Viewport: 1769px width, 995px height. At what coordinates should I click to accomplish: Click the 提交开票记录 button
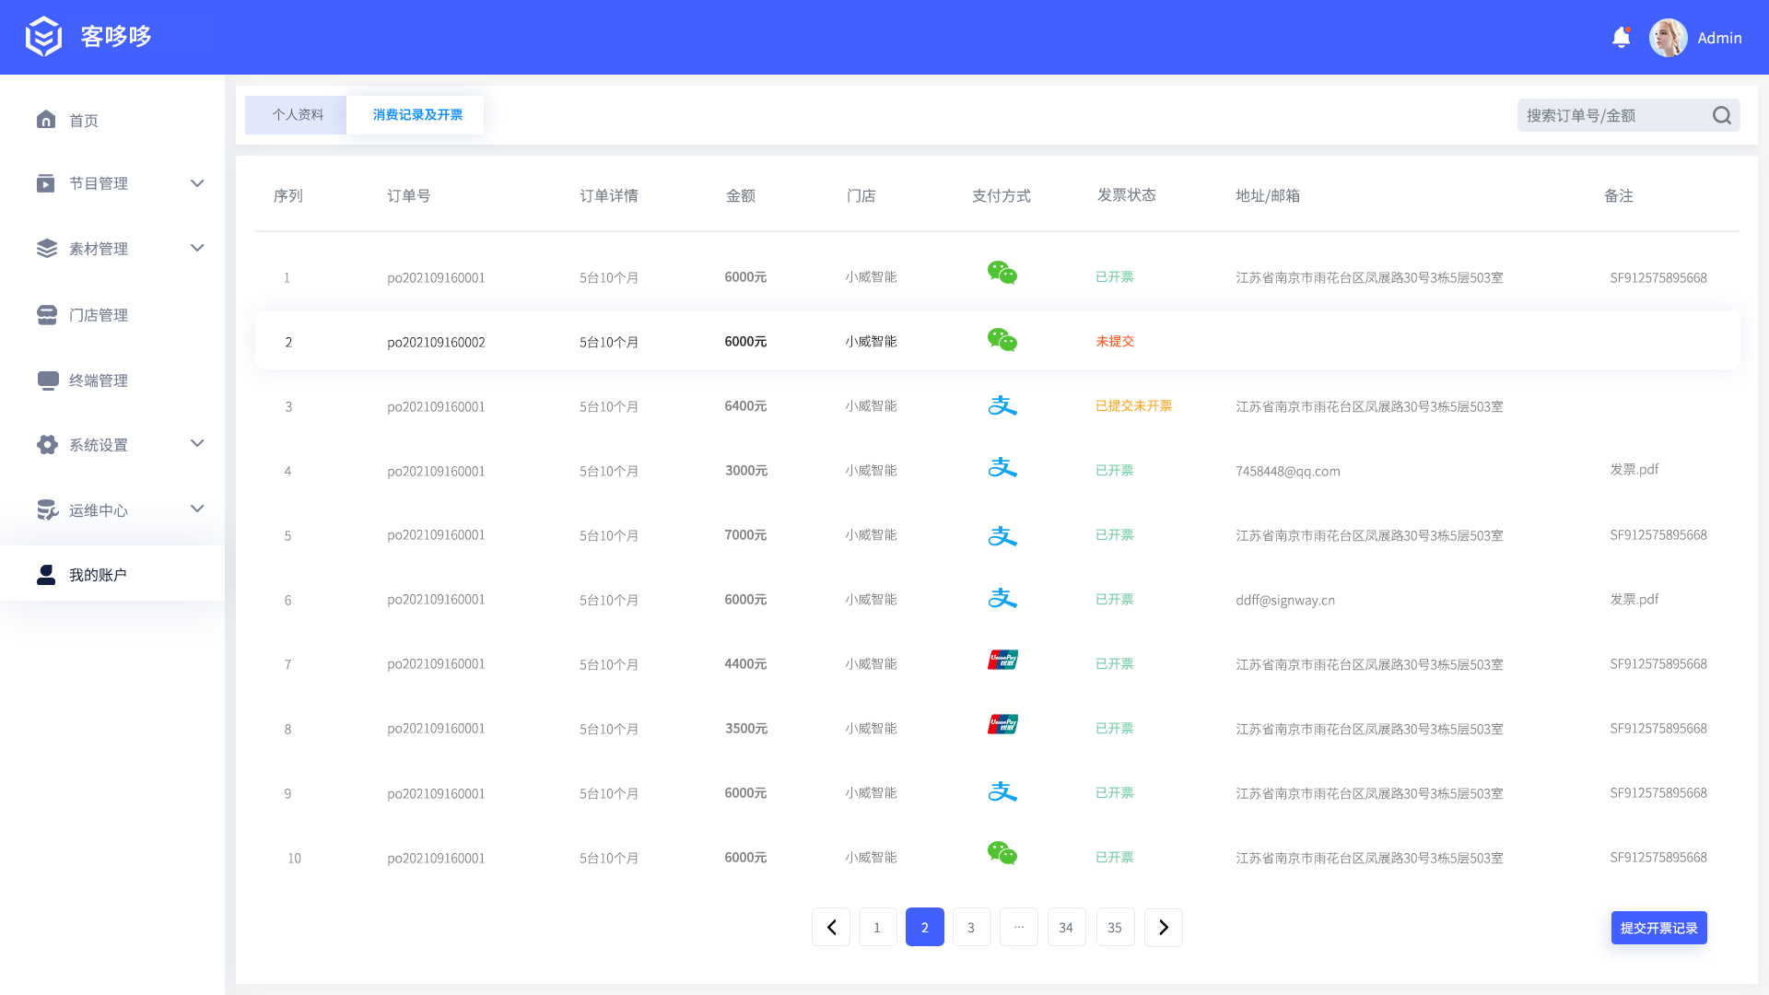tap(1658, 928)
